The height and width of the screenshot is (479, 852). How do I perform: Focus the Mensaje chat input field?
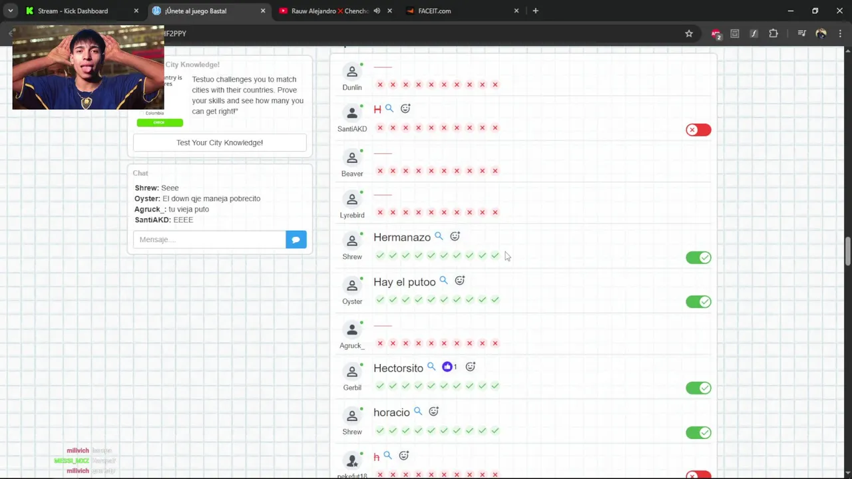click(210, 239)
